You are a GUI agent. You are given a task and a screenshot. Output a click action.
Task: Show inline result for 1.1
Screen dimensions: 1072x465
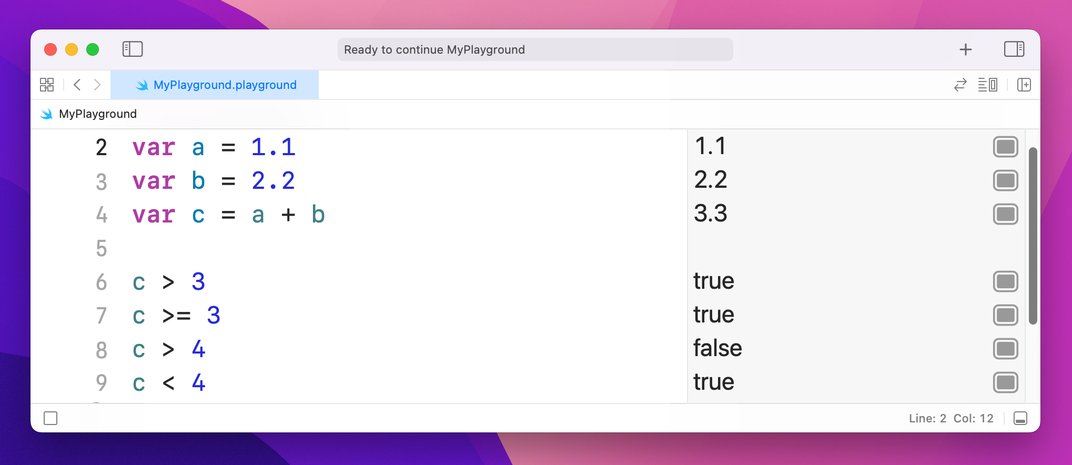1005,147
